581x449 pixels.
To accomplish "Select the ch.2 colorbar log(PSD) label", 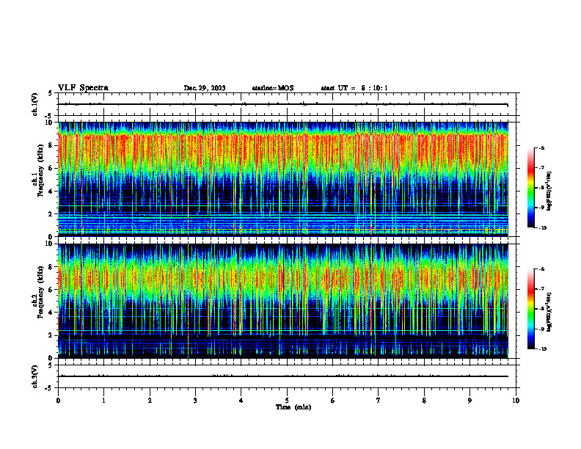I will click(549, 312).
